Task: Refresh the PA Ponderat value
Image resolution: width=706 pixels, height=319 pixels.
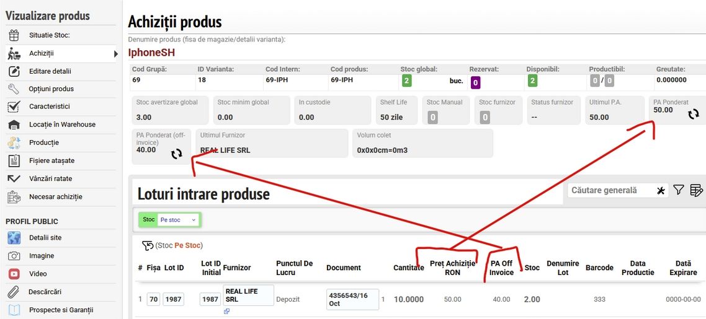Action: tap(693, 114)
